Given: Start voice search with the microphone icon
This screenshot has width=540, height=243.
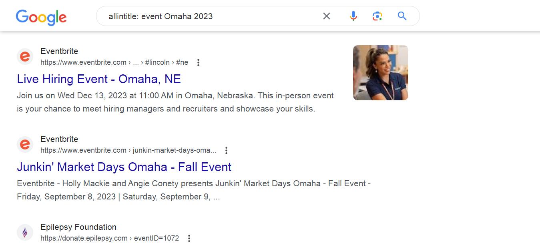Looking at the screenshot, I should [353, 16].
